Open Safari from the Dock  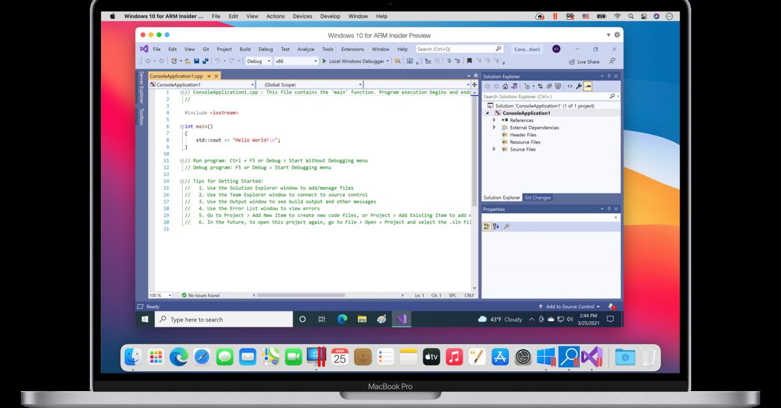coord(202,356)
